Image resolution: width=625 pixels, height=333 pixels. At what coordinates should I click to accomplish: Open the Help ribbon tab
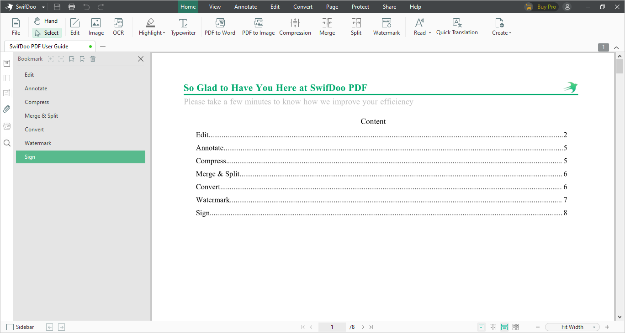[x=415, y=7]
